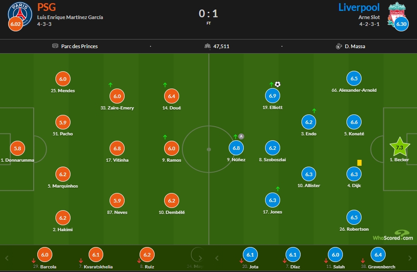Click the attendance icon next to 47,511
The height and width of the screenshot is (272, 417).
coord(207,46)
